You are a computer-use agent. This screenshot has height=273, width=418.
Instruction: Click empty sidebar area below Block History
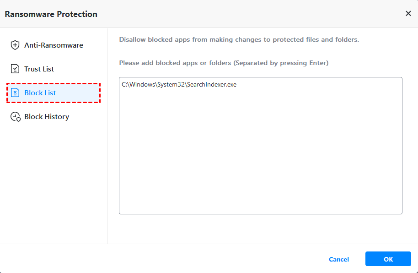coord(54,183)
